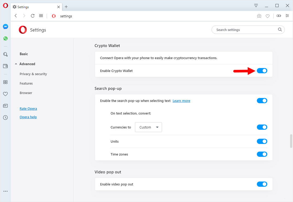Click the Crypto Wallet section heading

click(x=107, y=46)
